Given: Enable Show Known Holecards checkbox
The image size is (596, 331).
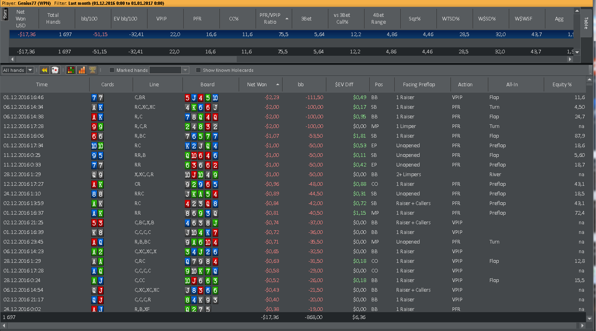Looking at the screenshot, I should (x=198, y=70).
